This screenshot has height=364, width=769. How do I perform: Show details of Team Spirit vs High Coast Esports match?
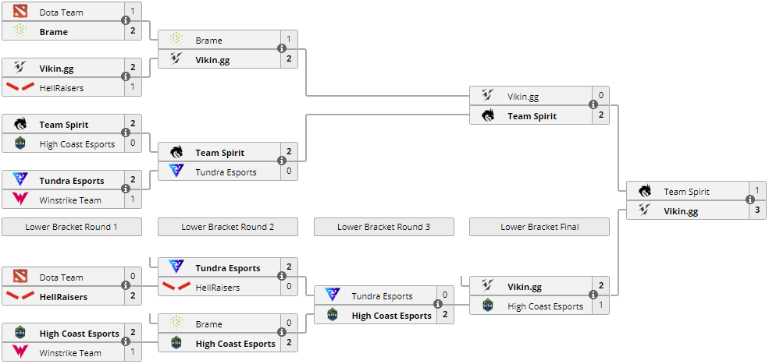click(126, 133)
